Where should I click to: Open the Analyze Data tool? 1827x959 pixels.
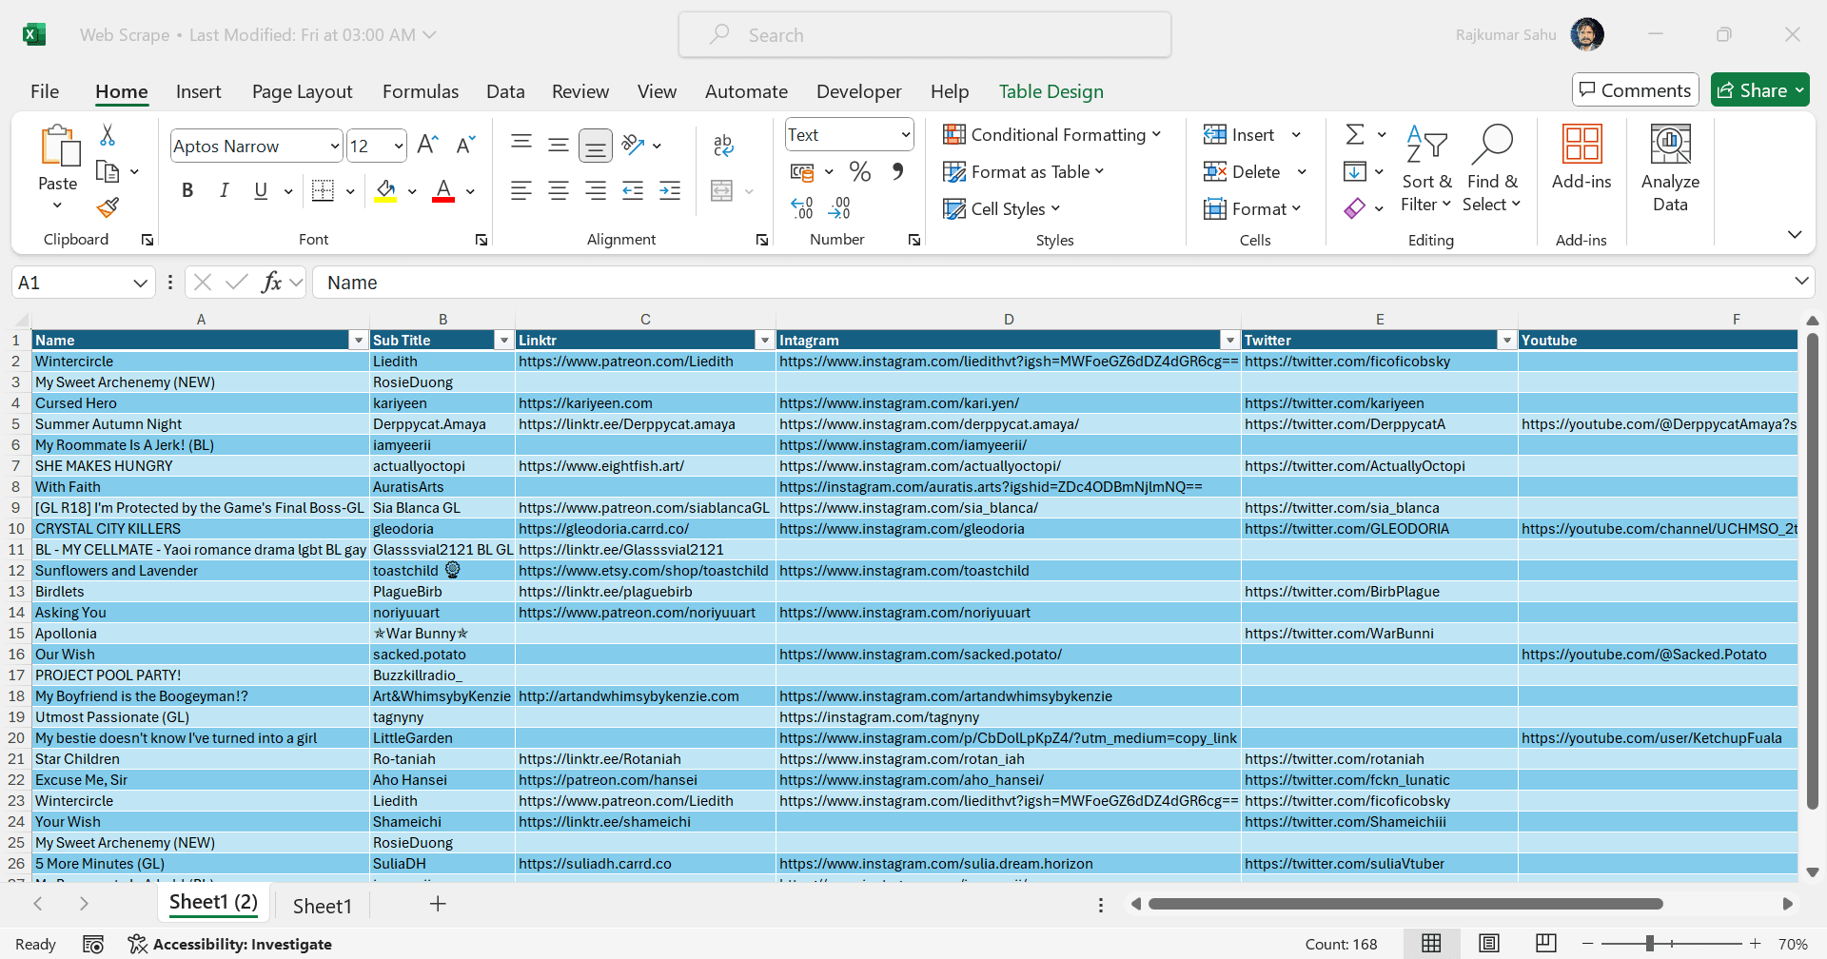point(1670,168)
